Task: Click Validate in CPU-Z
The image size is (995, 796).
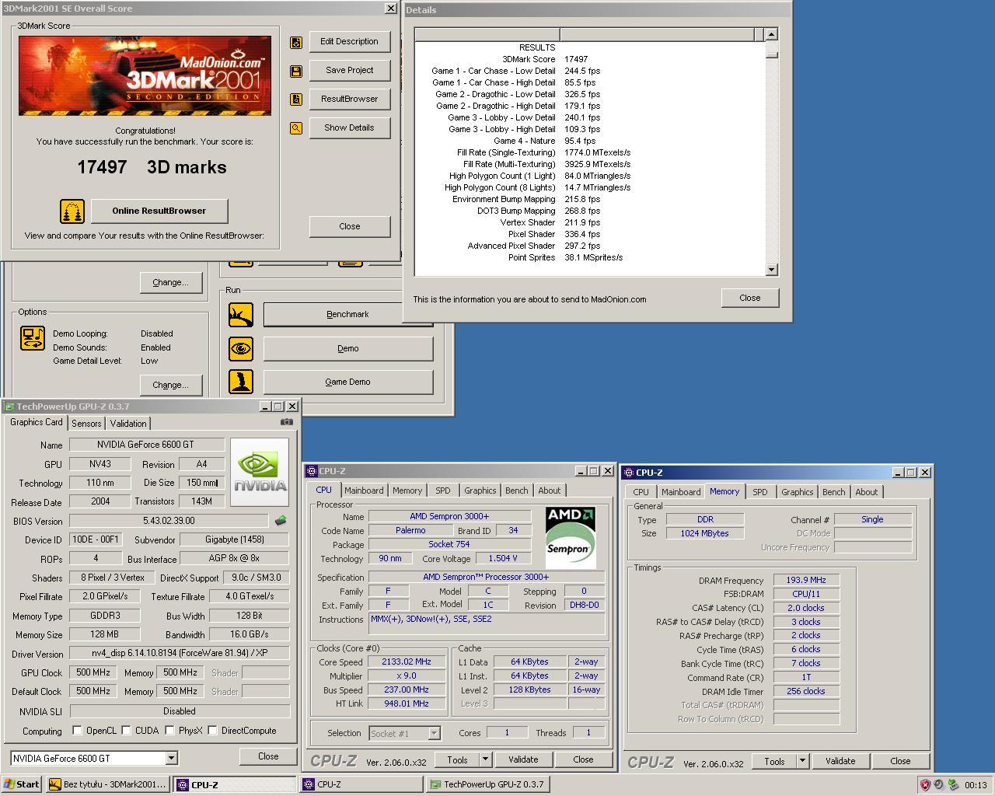Action: point(524,759)
